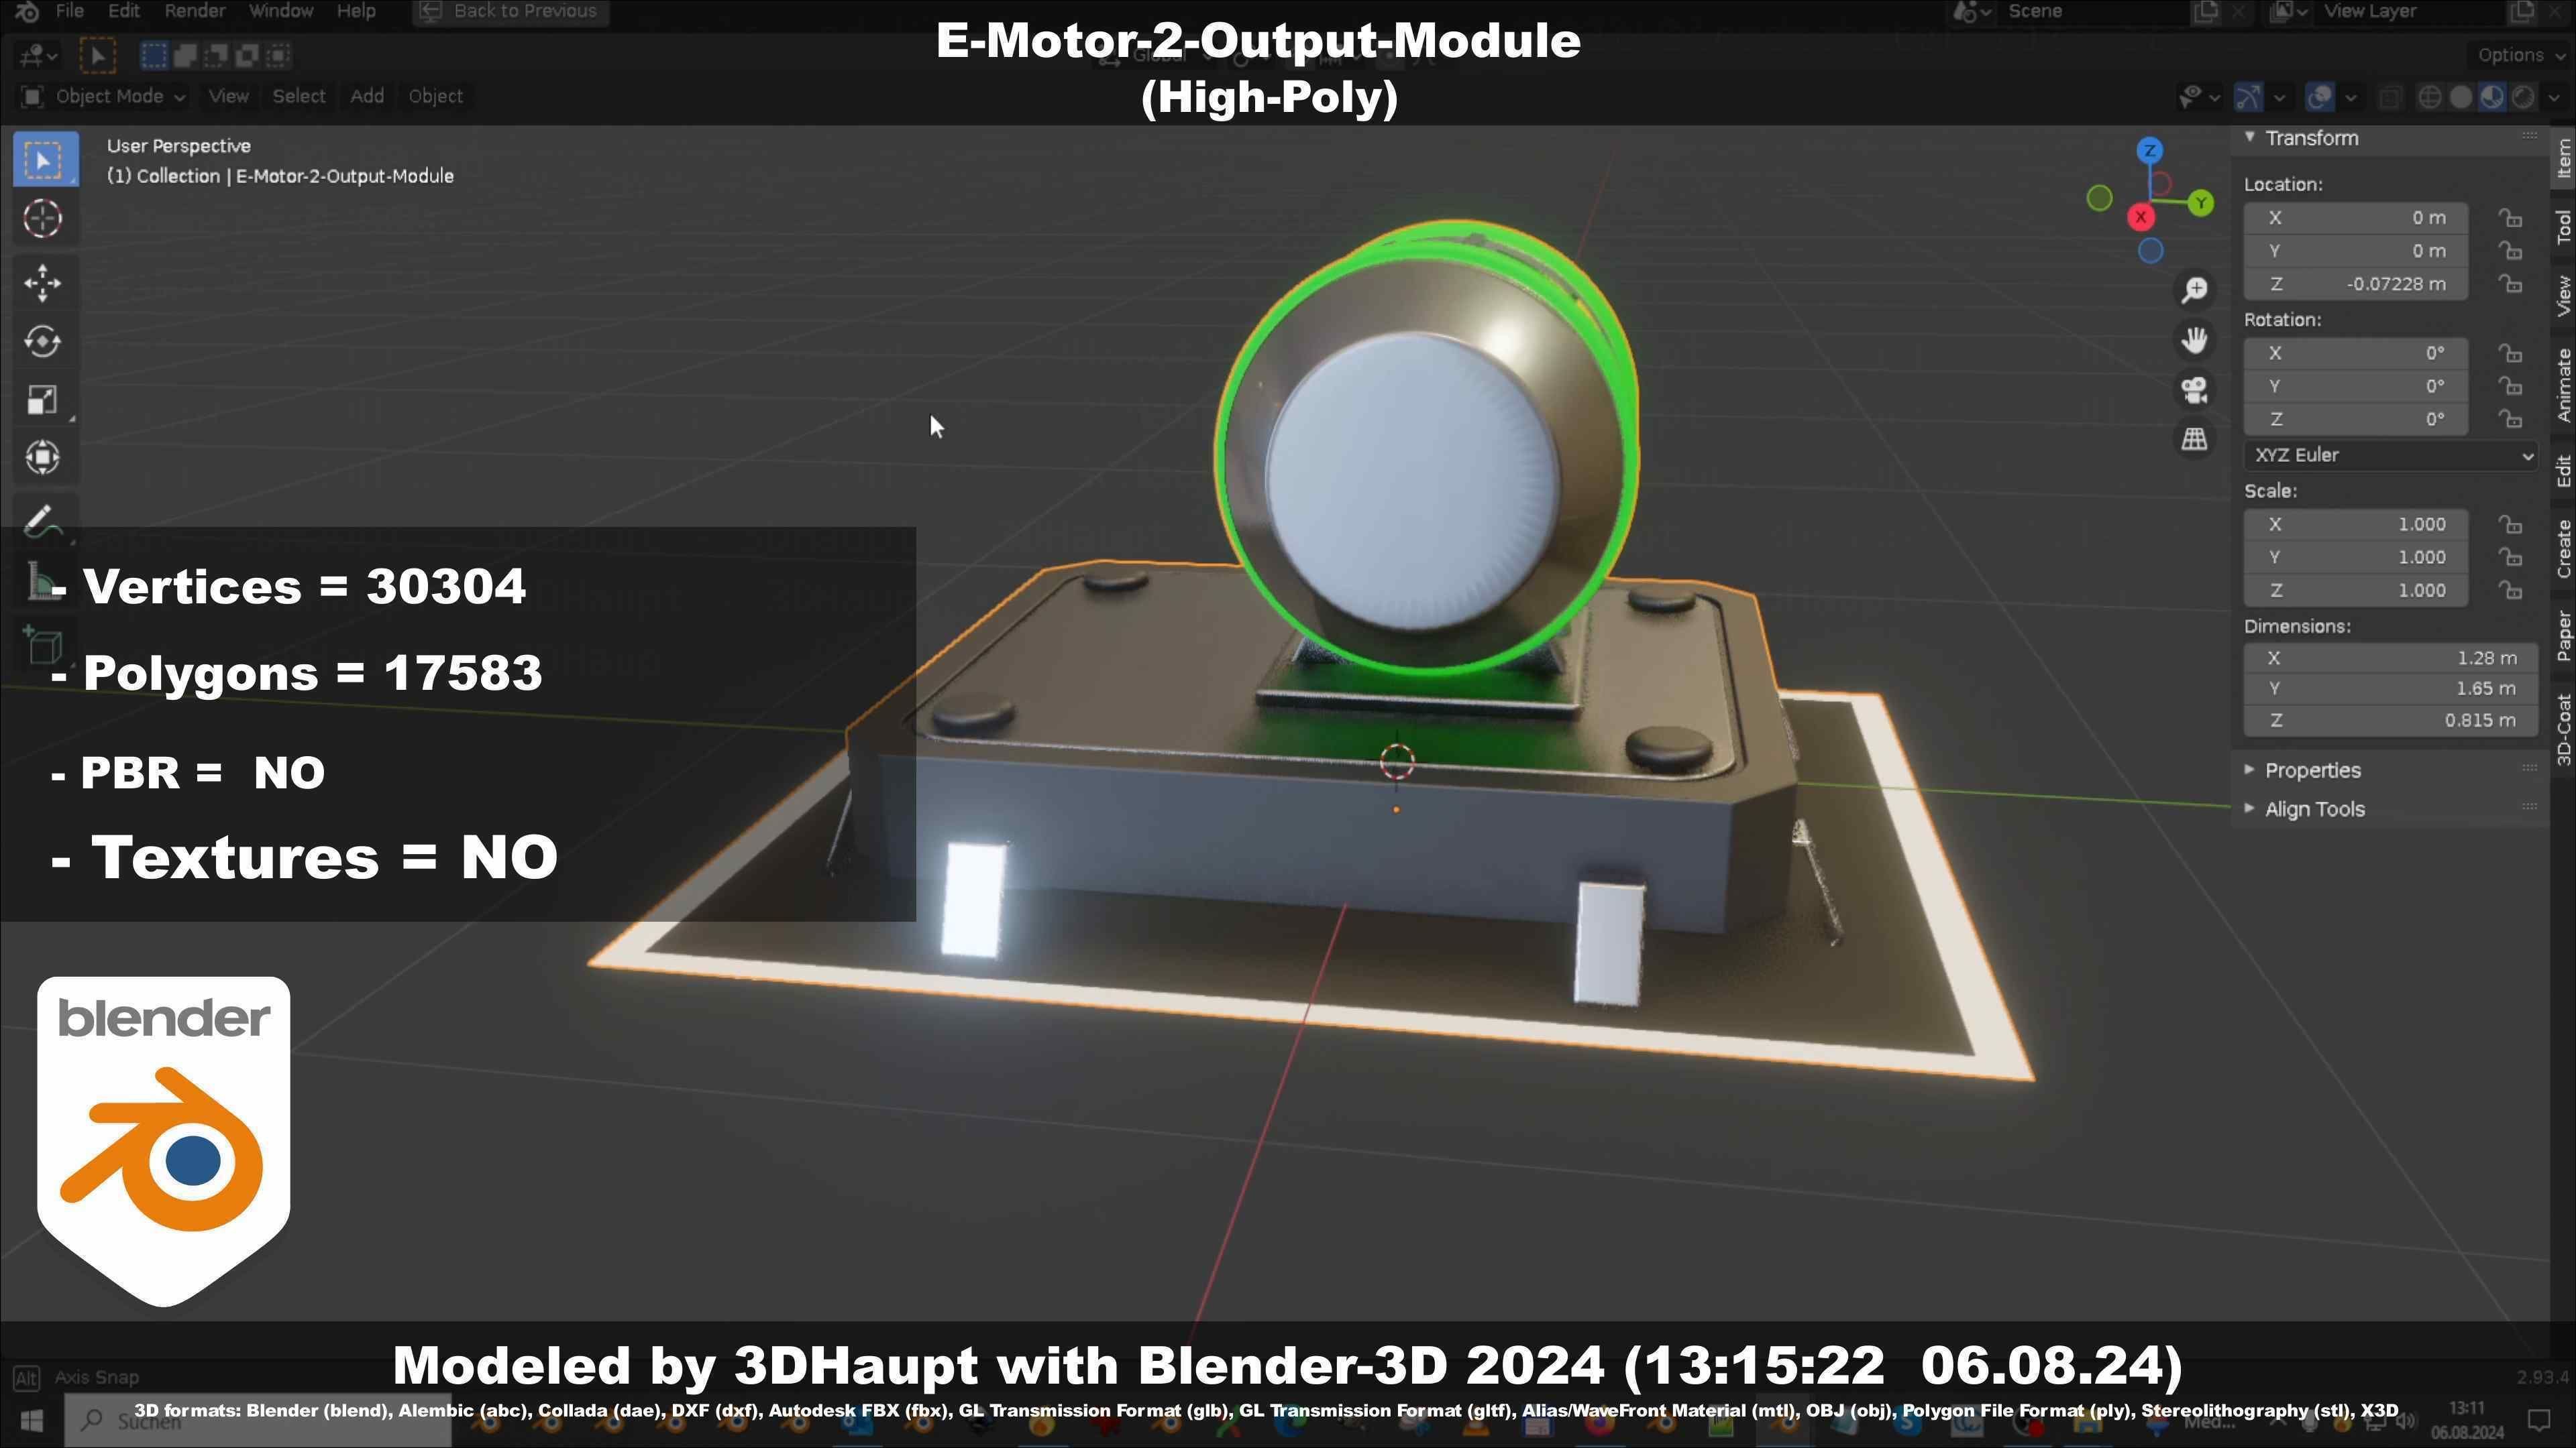Click the Dimensions Y 1.65 m field
The width and height of the screenshot is (2576, 1448).
[x=2391, y=688]
